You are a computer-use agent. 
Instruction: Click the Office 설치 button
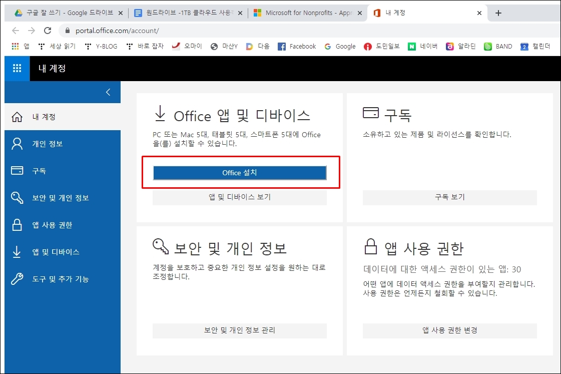click(240, 173)
